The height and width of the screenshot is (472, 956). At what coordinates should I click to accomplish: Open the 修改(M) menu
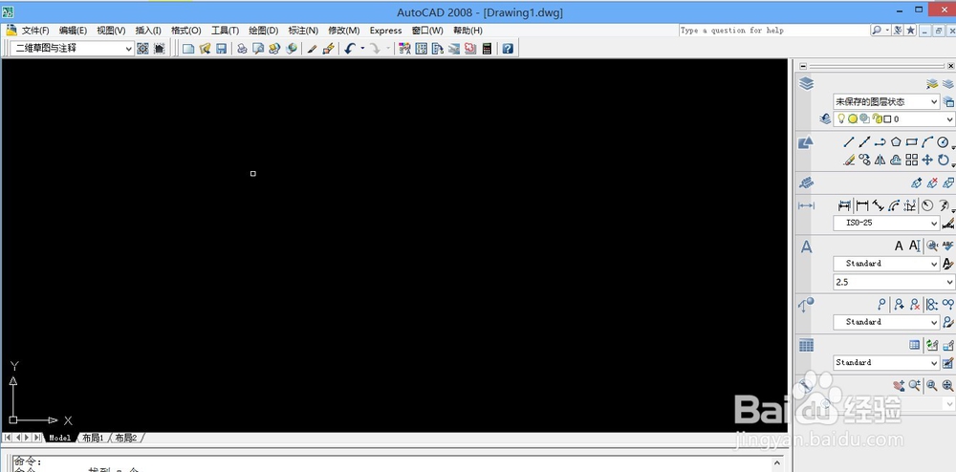coord(344,31)
